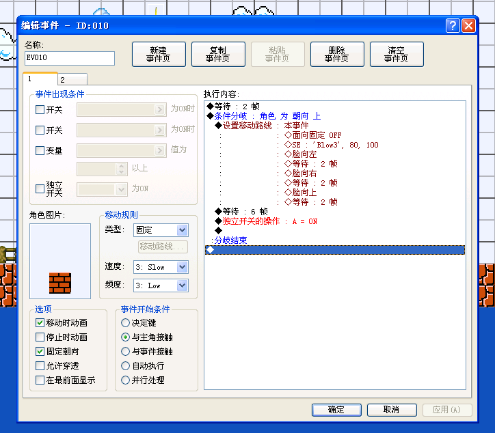Toggle the 独立开关 condition checkbox
Screen dimensions: 495x433
click(40, 188)
